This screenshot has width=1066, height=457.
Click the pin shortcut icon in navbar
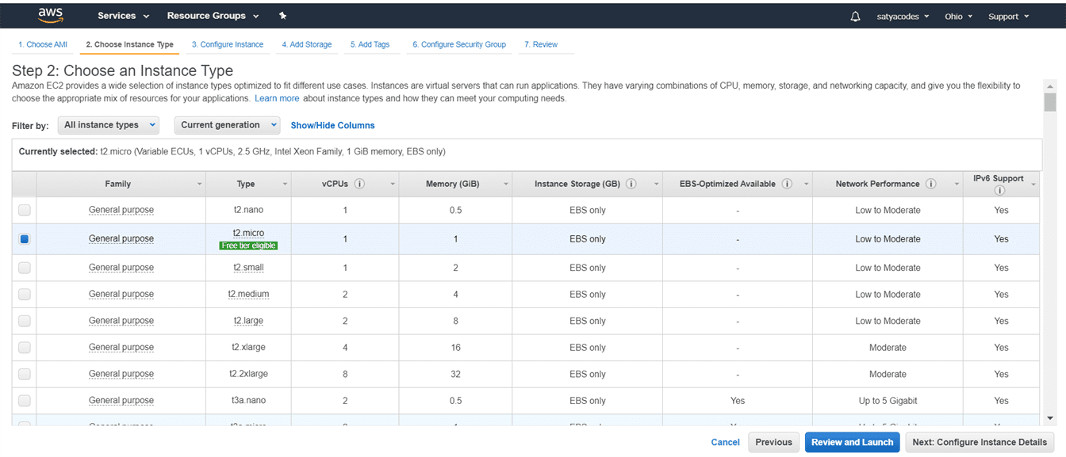[x=283, y=16]
